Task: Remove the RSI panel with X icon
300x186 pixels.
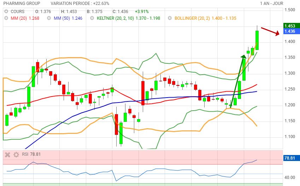Action: click(x=7, y=155)
